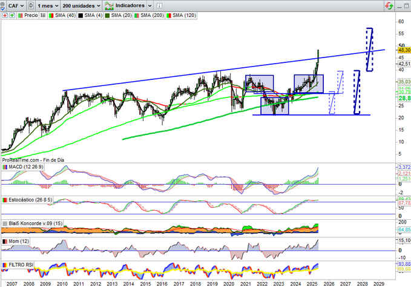The image size is (411, 287).
Task: Minimize the chart window
Action: tap(399, 6)
